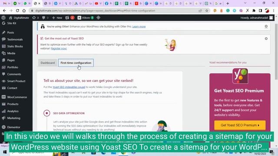Screen dimensions: 278x156
Task: Open the Windows Start menu
Action: tap(5, 152)
